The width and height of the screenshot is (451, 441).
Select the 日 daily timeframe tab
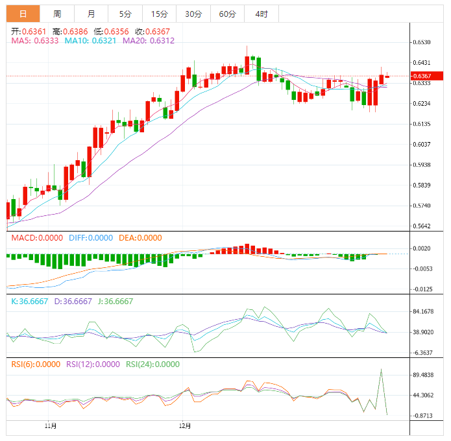pos(23,14)
